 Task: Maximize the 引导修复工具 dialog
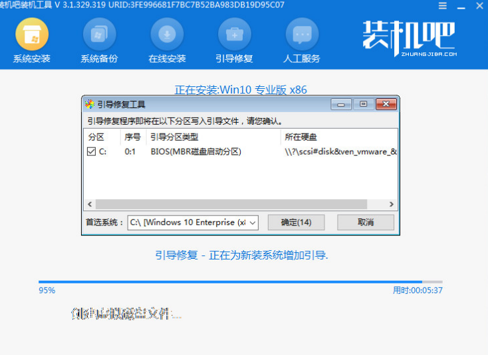point(363,104)
